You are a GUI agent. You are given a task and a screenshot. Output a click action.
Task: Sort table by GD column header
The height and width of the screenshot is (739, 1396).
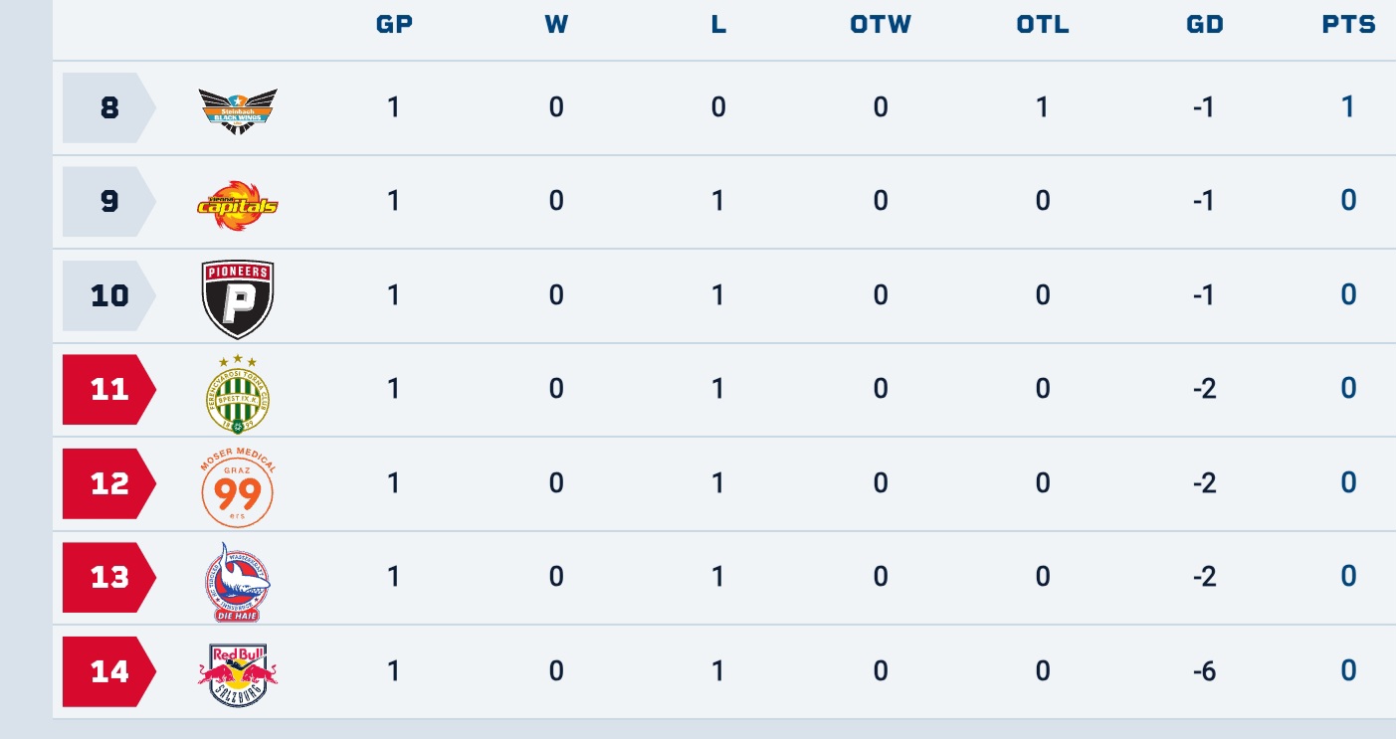point(1205,26)
